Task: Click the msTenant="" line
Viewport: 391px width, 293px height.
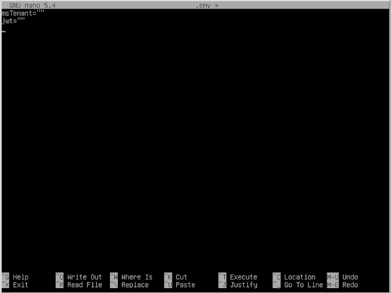Action: (x=23, y=13)
